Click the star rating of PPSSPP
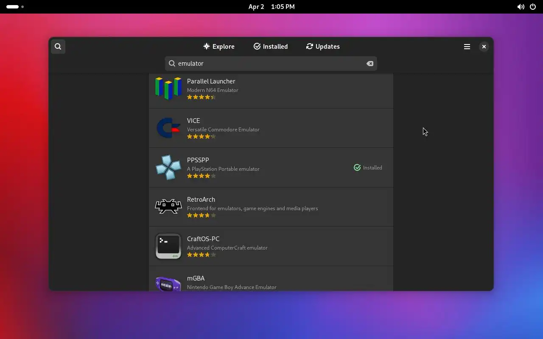 [x=202, y=176]
